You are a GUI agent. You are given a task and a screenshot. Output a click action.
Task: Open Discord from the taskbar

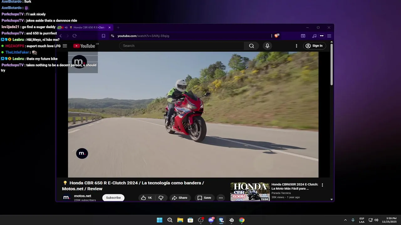pyautogui.click(x=211, y=220)
